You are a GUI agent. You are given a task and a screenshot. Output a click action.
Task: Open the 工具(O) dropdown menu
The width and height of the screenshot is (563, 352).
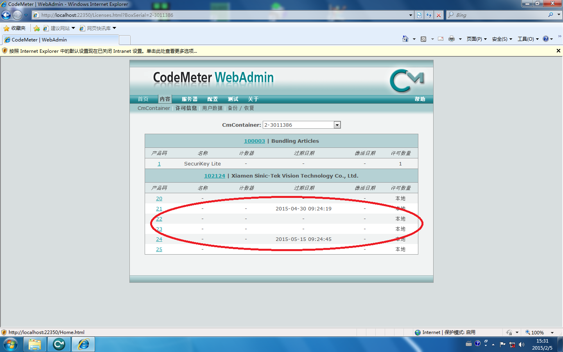click(528, 39)
